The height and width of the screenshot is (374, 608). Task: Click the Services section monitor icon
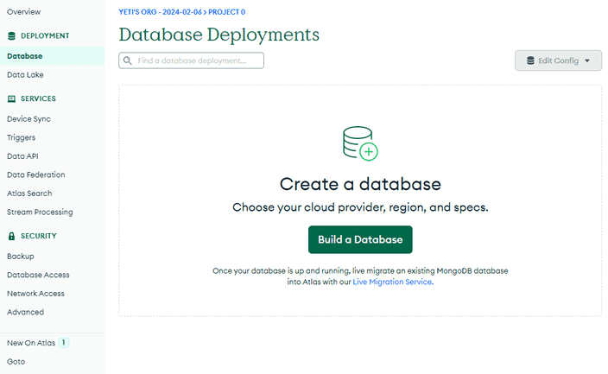coord(11,99)
